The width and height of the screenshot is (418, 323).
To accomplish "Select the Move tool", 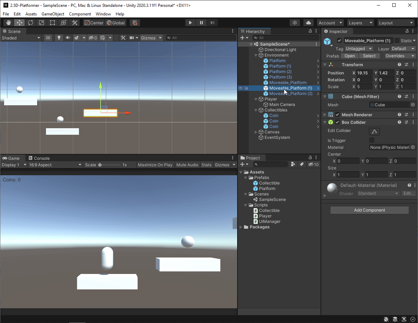I will pyautogui.click(x=19, y=23).
